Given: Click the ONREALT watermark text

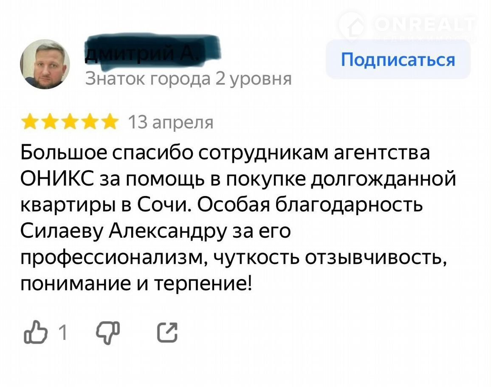Looking at the screenshot, I should coord(425,25).
